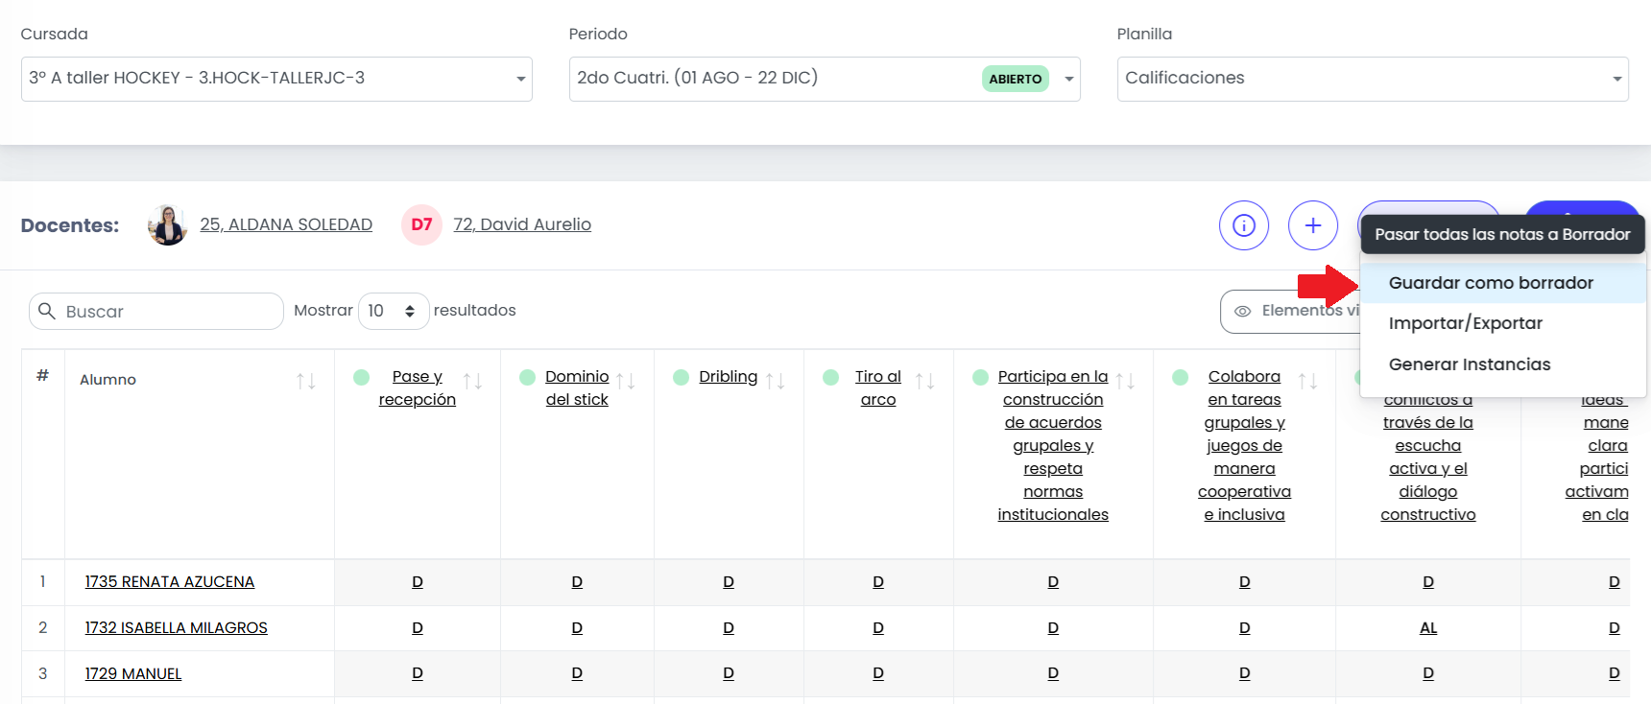Select Guardar como borrador menu option

click(1503, 283)
